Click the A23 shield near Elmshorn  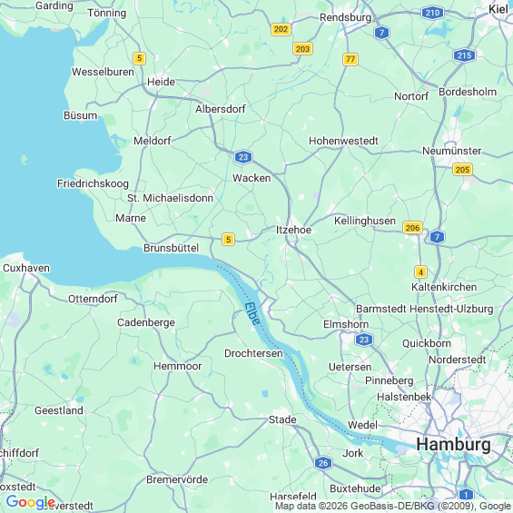point(364,340)
